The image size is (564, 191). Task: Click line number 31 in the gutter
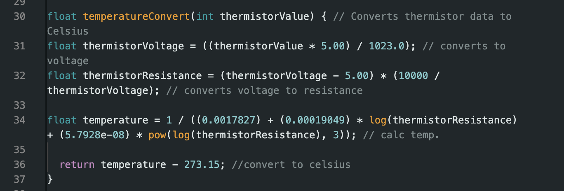coord(19,46)
